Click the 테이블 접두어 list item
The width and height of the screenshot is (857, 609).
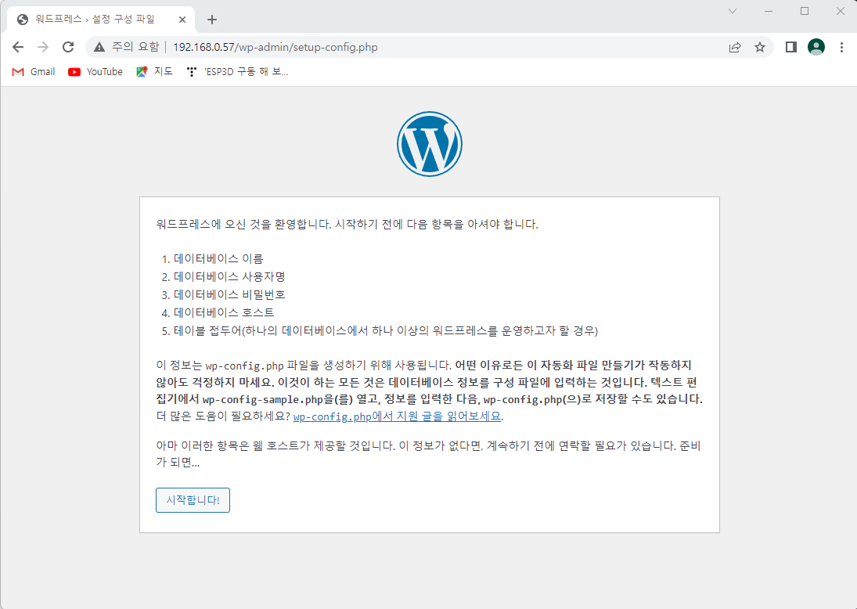386,331
